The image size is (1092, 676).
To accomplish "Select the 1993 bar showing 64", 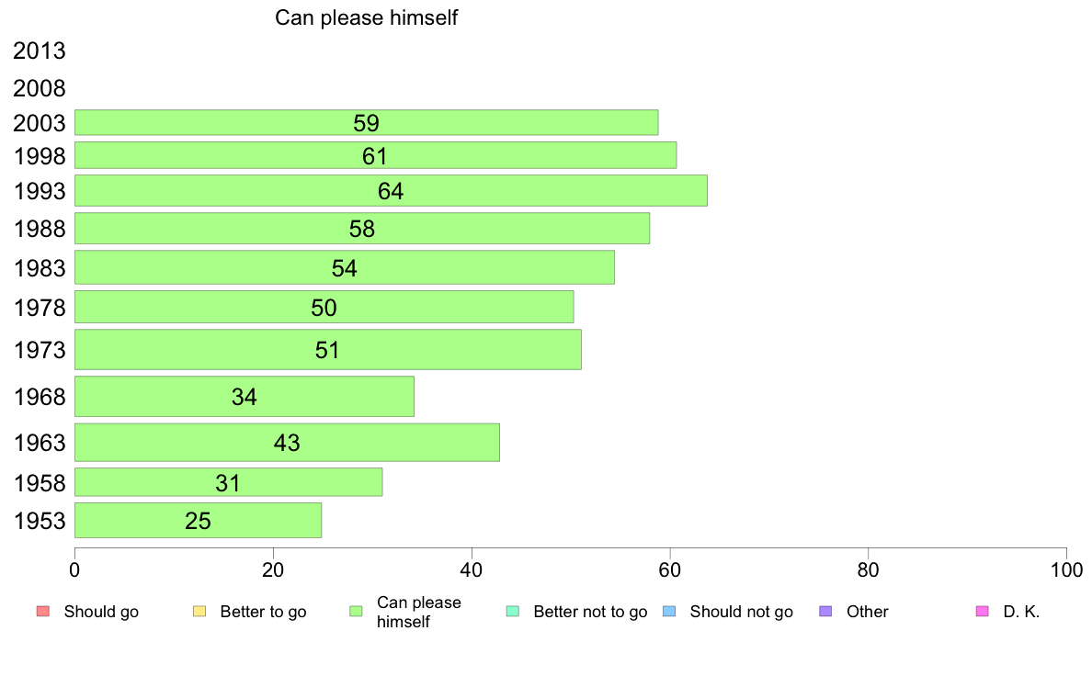I will tap(391, 191).
